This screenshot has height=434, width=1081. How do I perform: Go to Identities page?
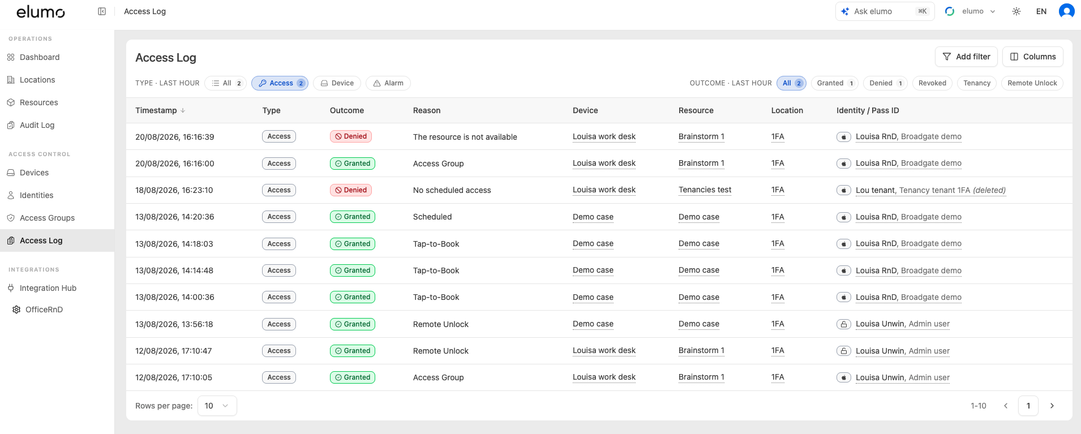[57, 195]
